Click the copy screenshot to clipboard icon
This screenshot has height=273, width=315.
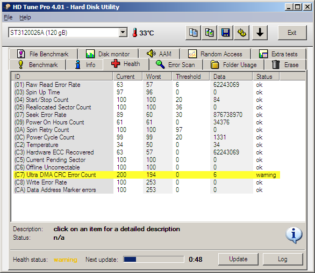209,33
